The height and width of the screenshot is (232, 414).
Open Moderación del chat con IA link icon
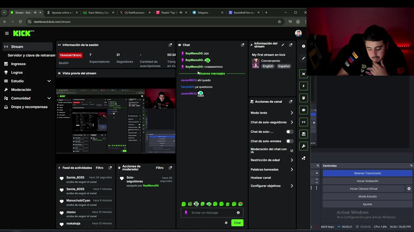click(x=292, y=151)
